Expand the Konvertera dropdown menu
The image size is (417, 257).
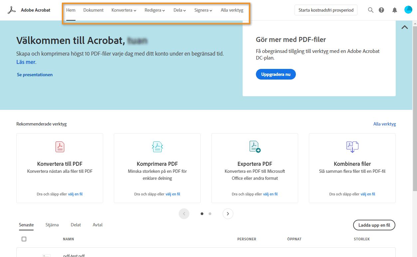(124, 10)
